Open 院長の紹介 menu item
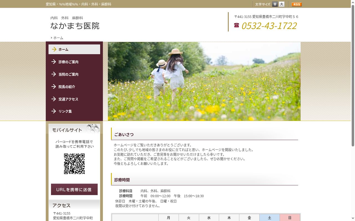This screenshot has height=221, width=355. click(x=74, y=87)
